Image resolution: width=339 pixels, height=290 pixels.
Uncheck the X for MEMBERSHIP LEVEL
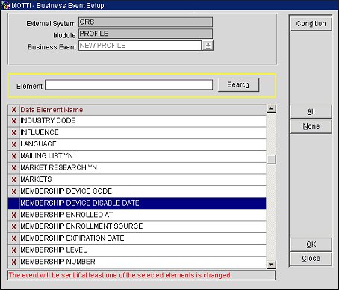[13, 250]
